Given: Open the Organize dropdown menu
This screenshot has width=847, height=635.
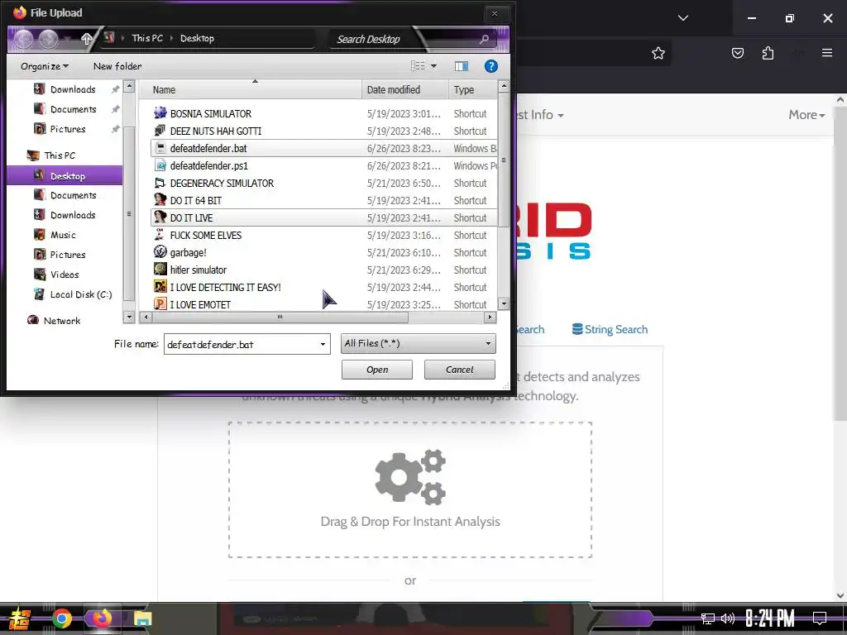Looking at the screenshot, I should click(45, 66).
